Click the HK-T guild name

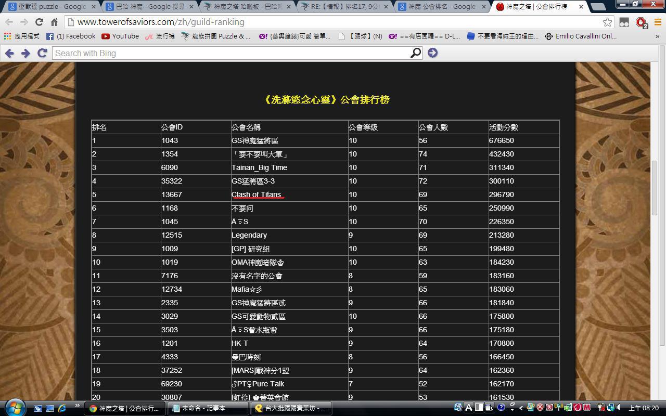pyautogui.click(x=240, y=343)
